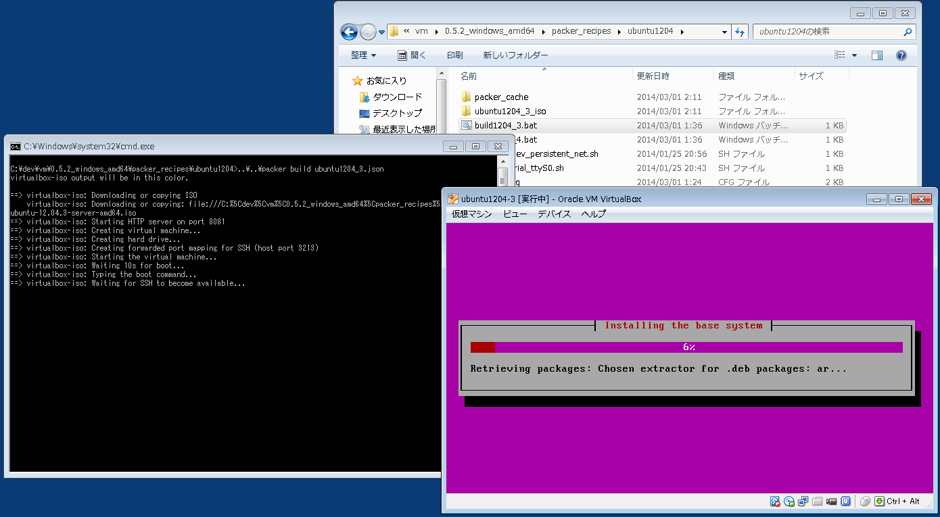Expand the address bar history dropdown
This screenshot has height=517, width=940.
coord(724,32)
